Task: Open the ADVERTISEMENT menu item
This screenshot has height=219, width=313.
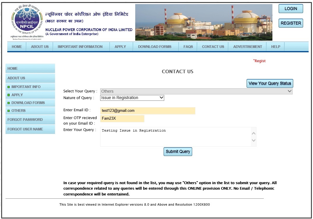Action: tap(247, 46)
